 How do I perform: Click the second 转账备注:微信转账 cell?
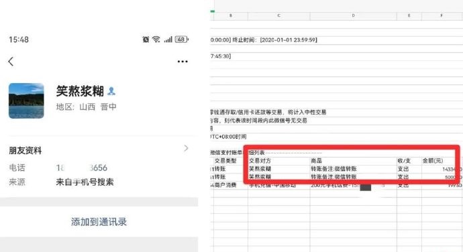tap(353, 177)
